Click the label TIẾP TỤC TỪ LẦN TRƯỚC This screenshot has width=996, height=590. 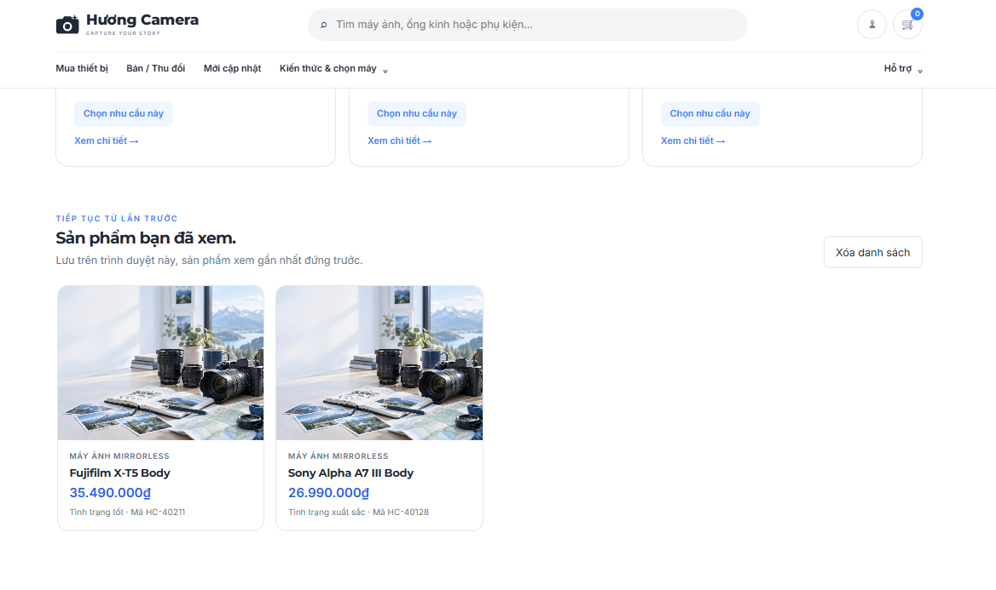pyautogui.click(x=117, y=218)
